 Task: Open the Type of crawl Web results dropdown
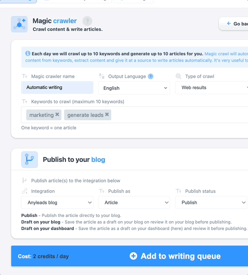pyautogui.click(x=212, y=88)
